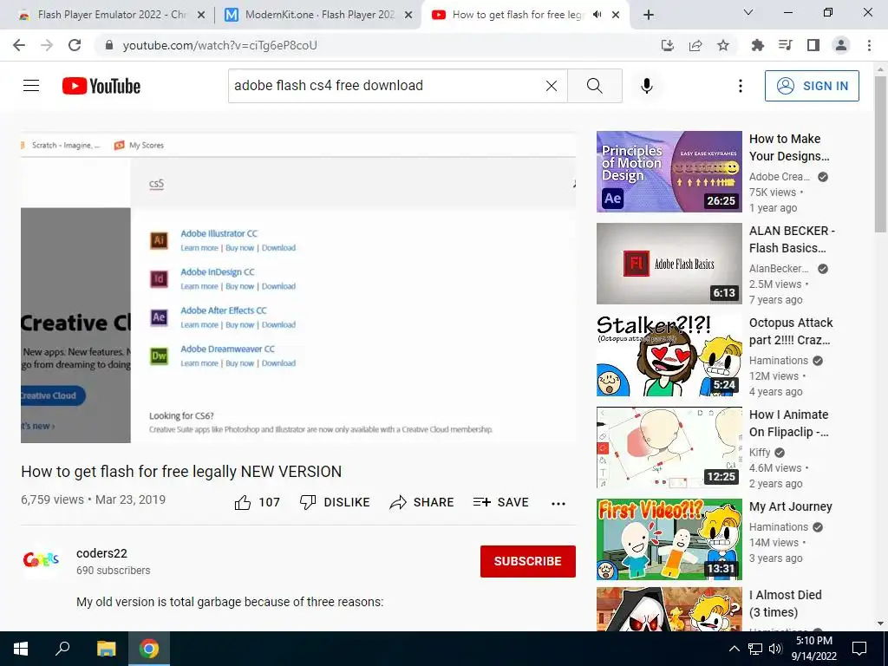
Task: Clear the search box text
Action: point(551,86)
